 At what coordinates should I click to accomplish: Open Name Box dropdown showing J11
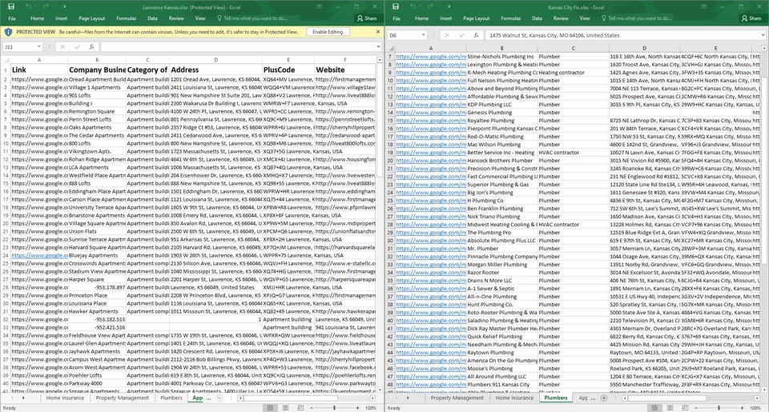click(38, 47)
